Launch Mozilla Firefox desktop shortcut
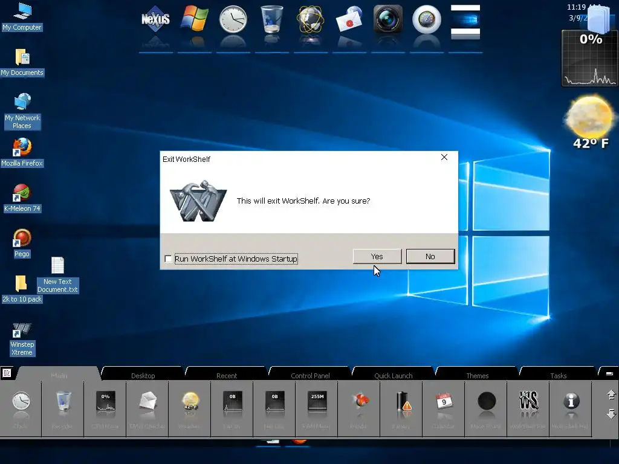Viewport: 619px width, 464px height. pos(22,152)
